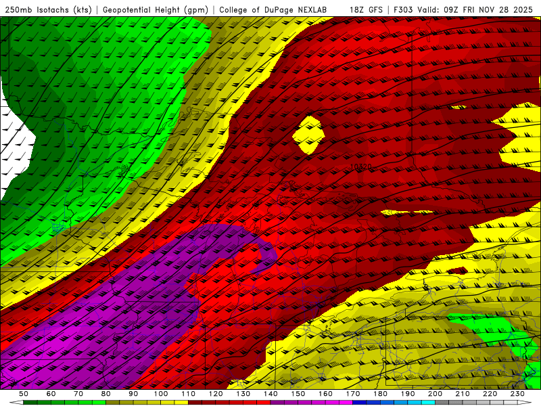
Task: Click the 210 value on the legend
Action: click(x=463, y=394)
